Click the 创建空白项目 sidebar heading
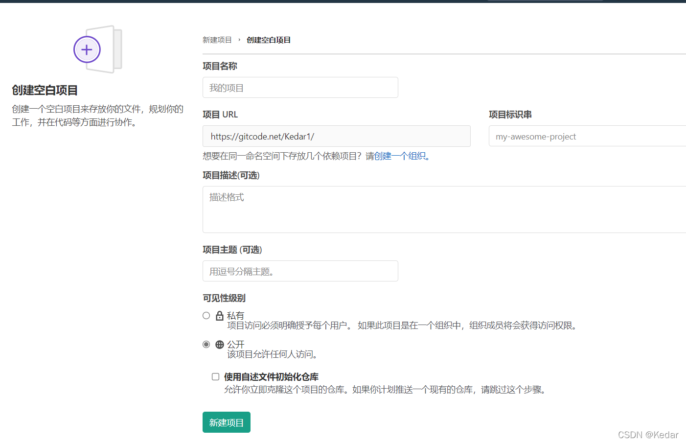Screen dimensions: 686x443 point(45,91)
